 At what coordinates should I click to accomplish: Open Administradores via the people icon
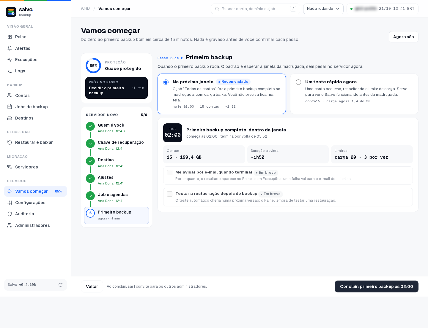pos(10,225)
